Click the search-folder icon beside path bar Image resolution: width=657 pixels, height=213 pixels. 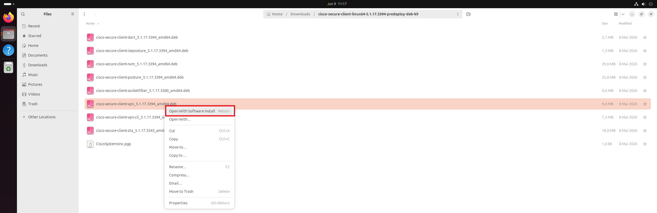468,14
